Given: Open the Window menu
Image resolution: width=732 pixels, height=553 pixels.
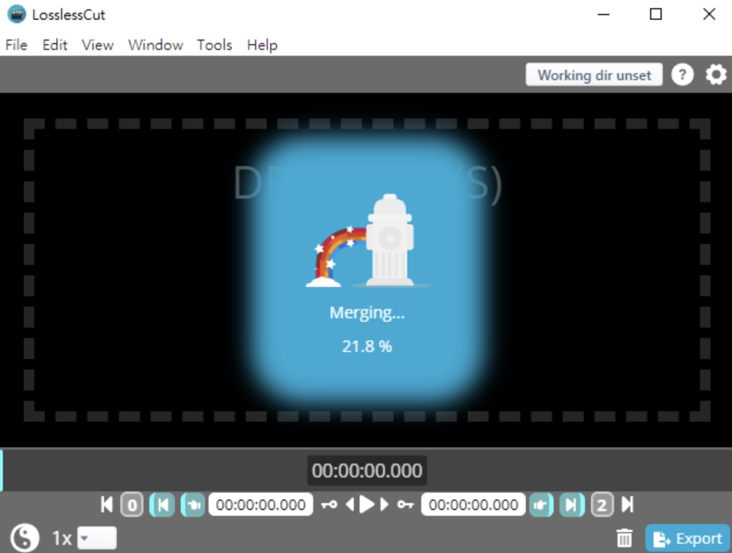Looking at the screenshot, I should click(x=155, y=45).
